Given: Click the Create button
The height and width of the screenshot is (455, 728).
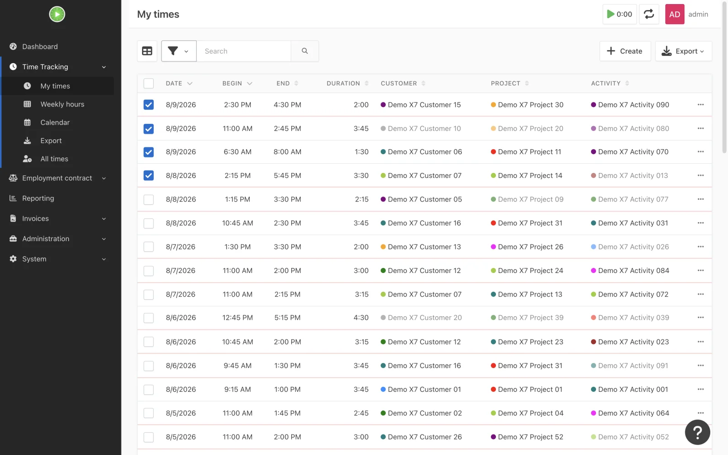Looking at the screenshot, I should click(x=625, y=51).
